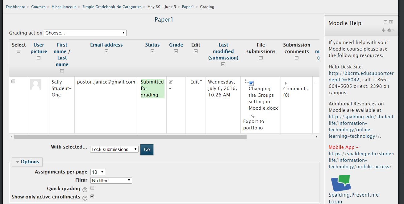Dock the Moodle Help block
This screenshot has width=404, height=204.
pyautogui.click(x=391, y=22)
